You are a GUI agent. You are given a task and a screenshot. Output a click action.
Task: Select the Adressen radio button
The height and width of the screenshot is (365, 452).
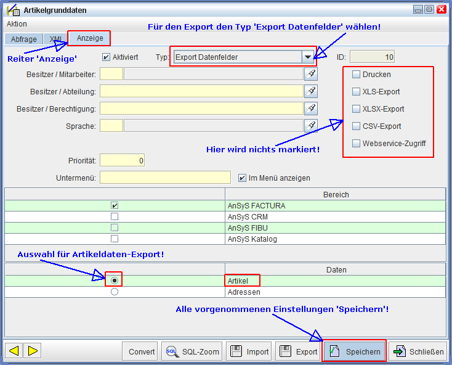pos(114,292)
